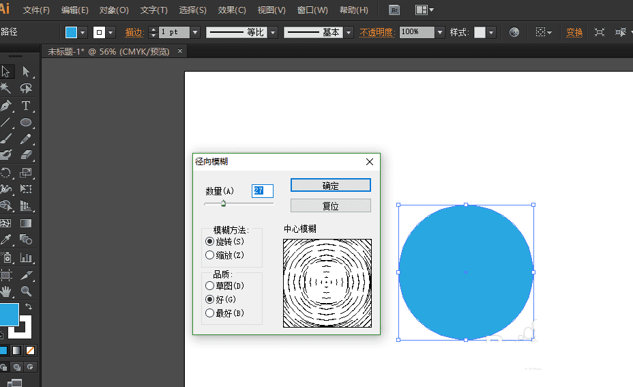This screenshot has width=633, height=387.
Task: Open the 效果(C) menu
Action: pyautogui.click(x=232, y=10)
